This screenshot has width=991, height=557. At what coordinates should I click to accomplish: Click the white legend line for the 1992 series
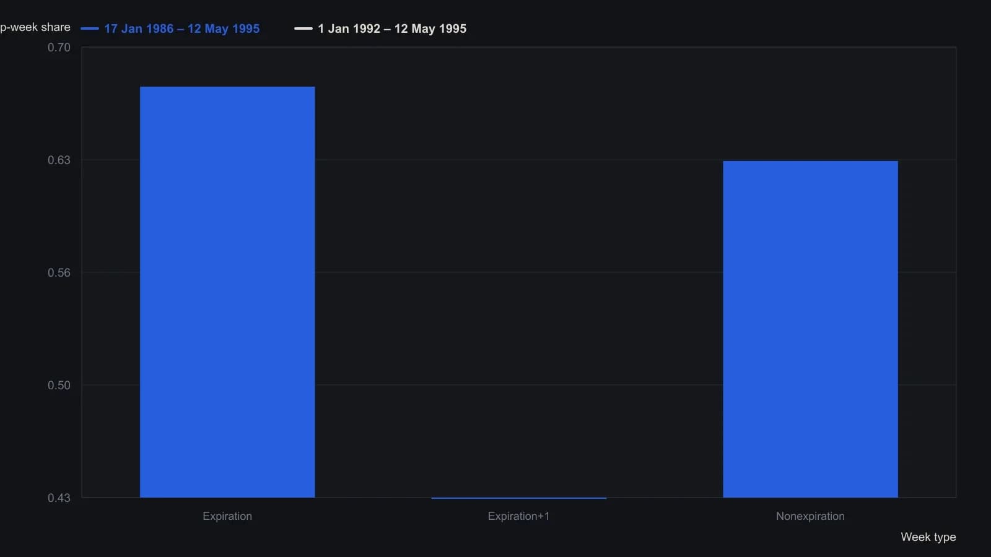pyautogui.click(x=303, y=28)
